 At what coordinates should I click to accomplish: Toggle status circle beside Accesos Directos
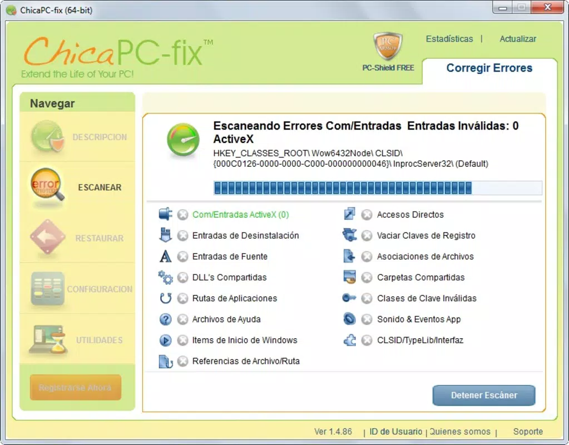(x=367, y=215)
